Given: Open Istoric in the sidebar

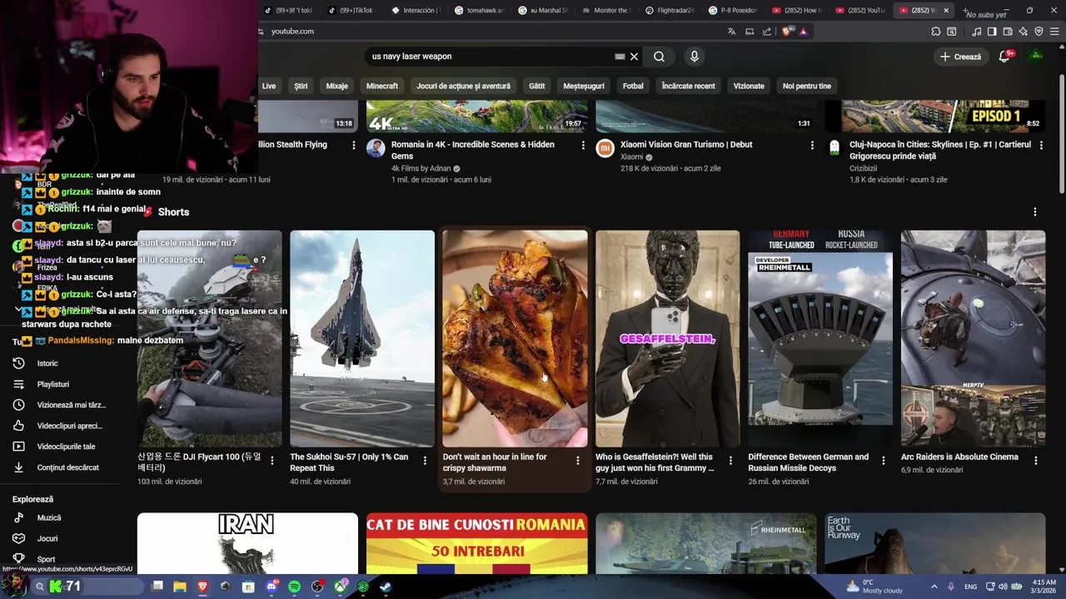Looking at the screenshot, I should 47,364.
